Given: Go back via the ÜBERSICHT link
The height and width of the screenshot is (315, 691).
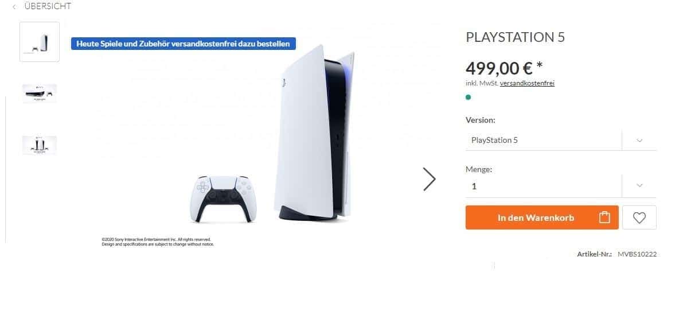Looking at the screenshot, I should tap(48, 6).
